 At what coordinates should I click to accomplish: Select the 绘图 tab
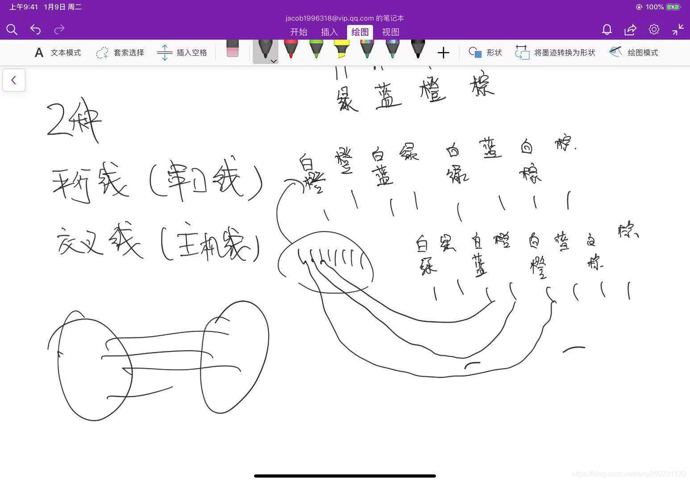click(x=360, y=32)
